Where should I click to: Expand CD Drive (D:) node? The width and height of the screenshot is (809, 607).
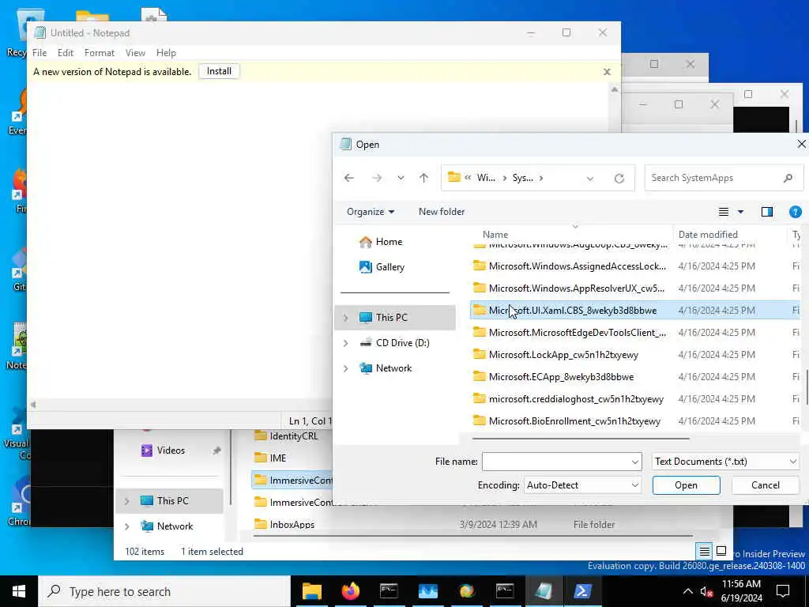point(346,343)
